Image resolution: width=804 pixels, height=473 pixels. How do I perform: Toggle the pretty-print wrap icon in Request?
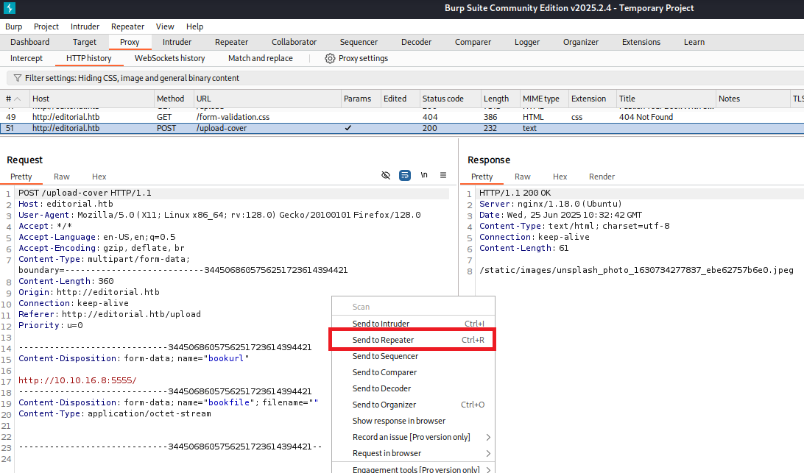pyautogui.click(x=405, y=175)
